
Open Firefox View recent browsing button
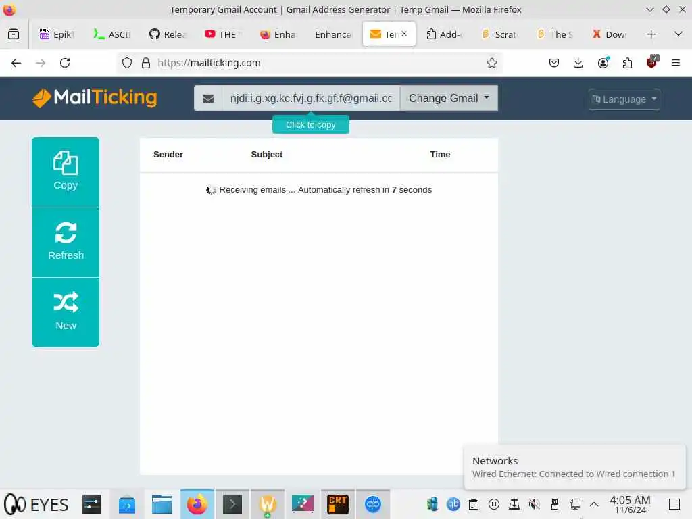[x=14, y=34]
